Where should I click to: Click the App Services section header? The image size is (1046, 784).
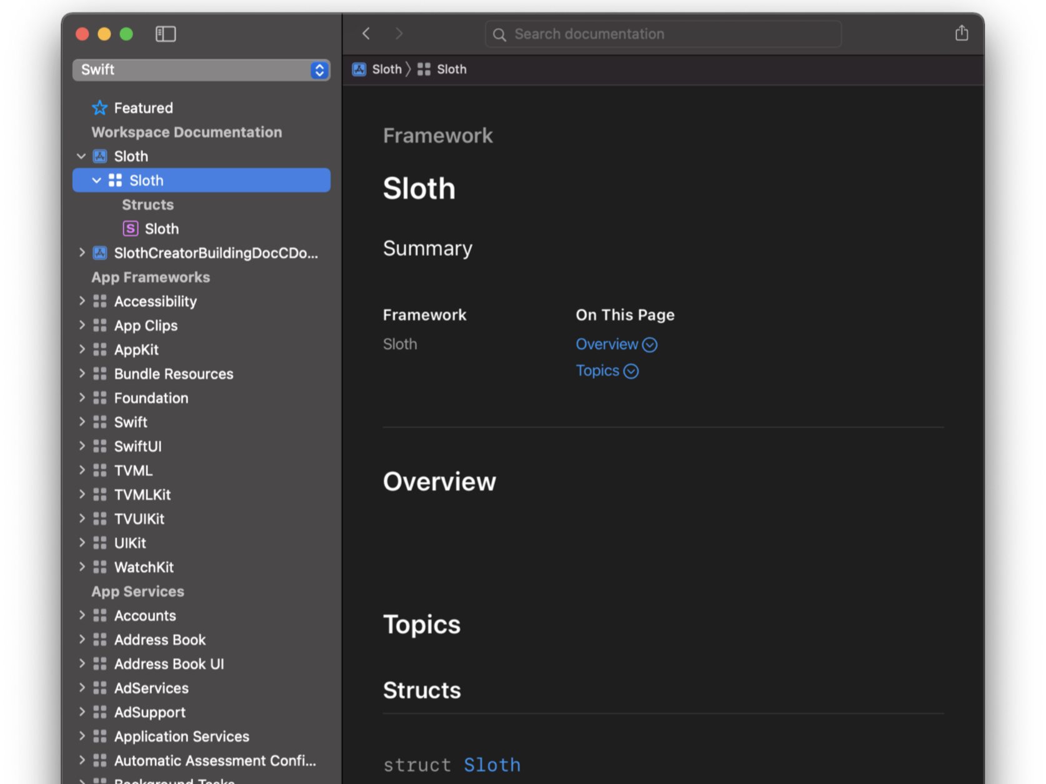pyautogui.click(x=137, y=592)
